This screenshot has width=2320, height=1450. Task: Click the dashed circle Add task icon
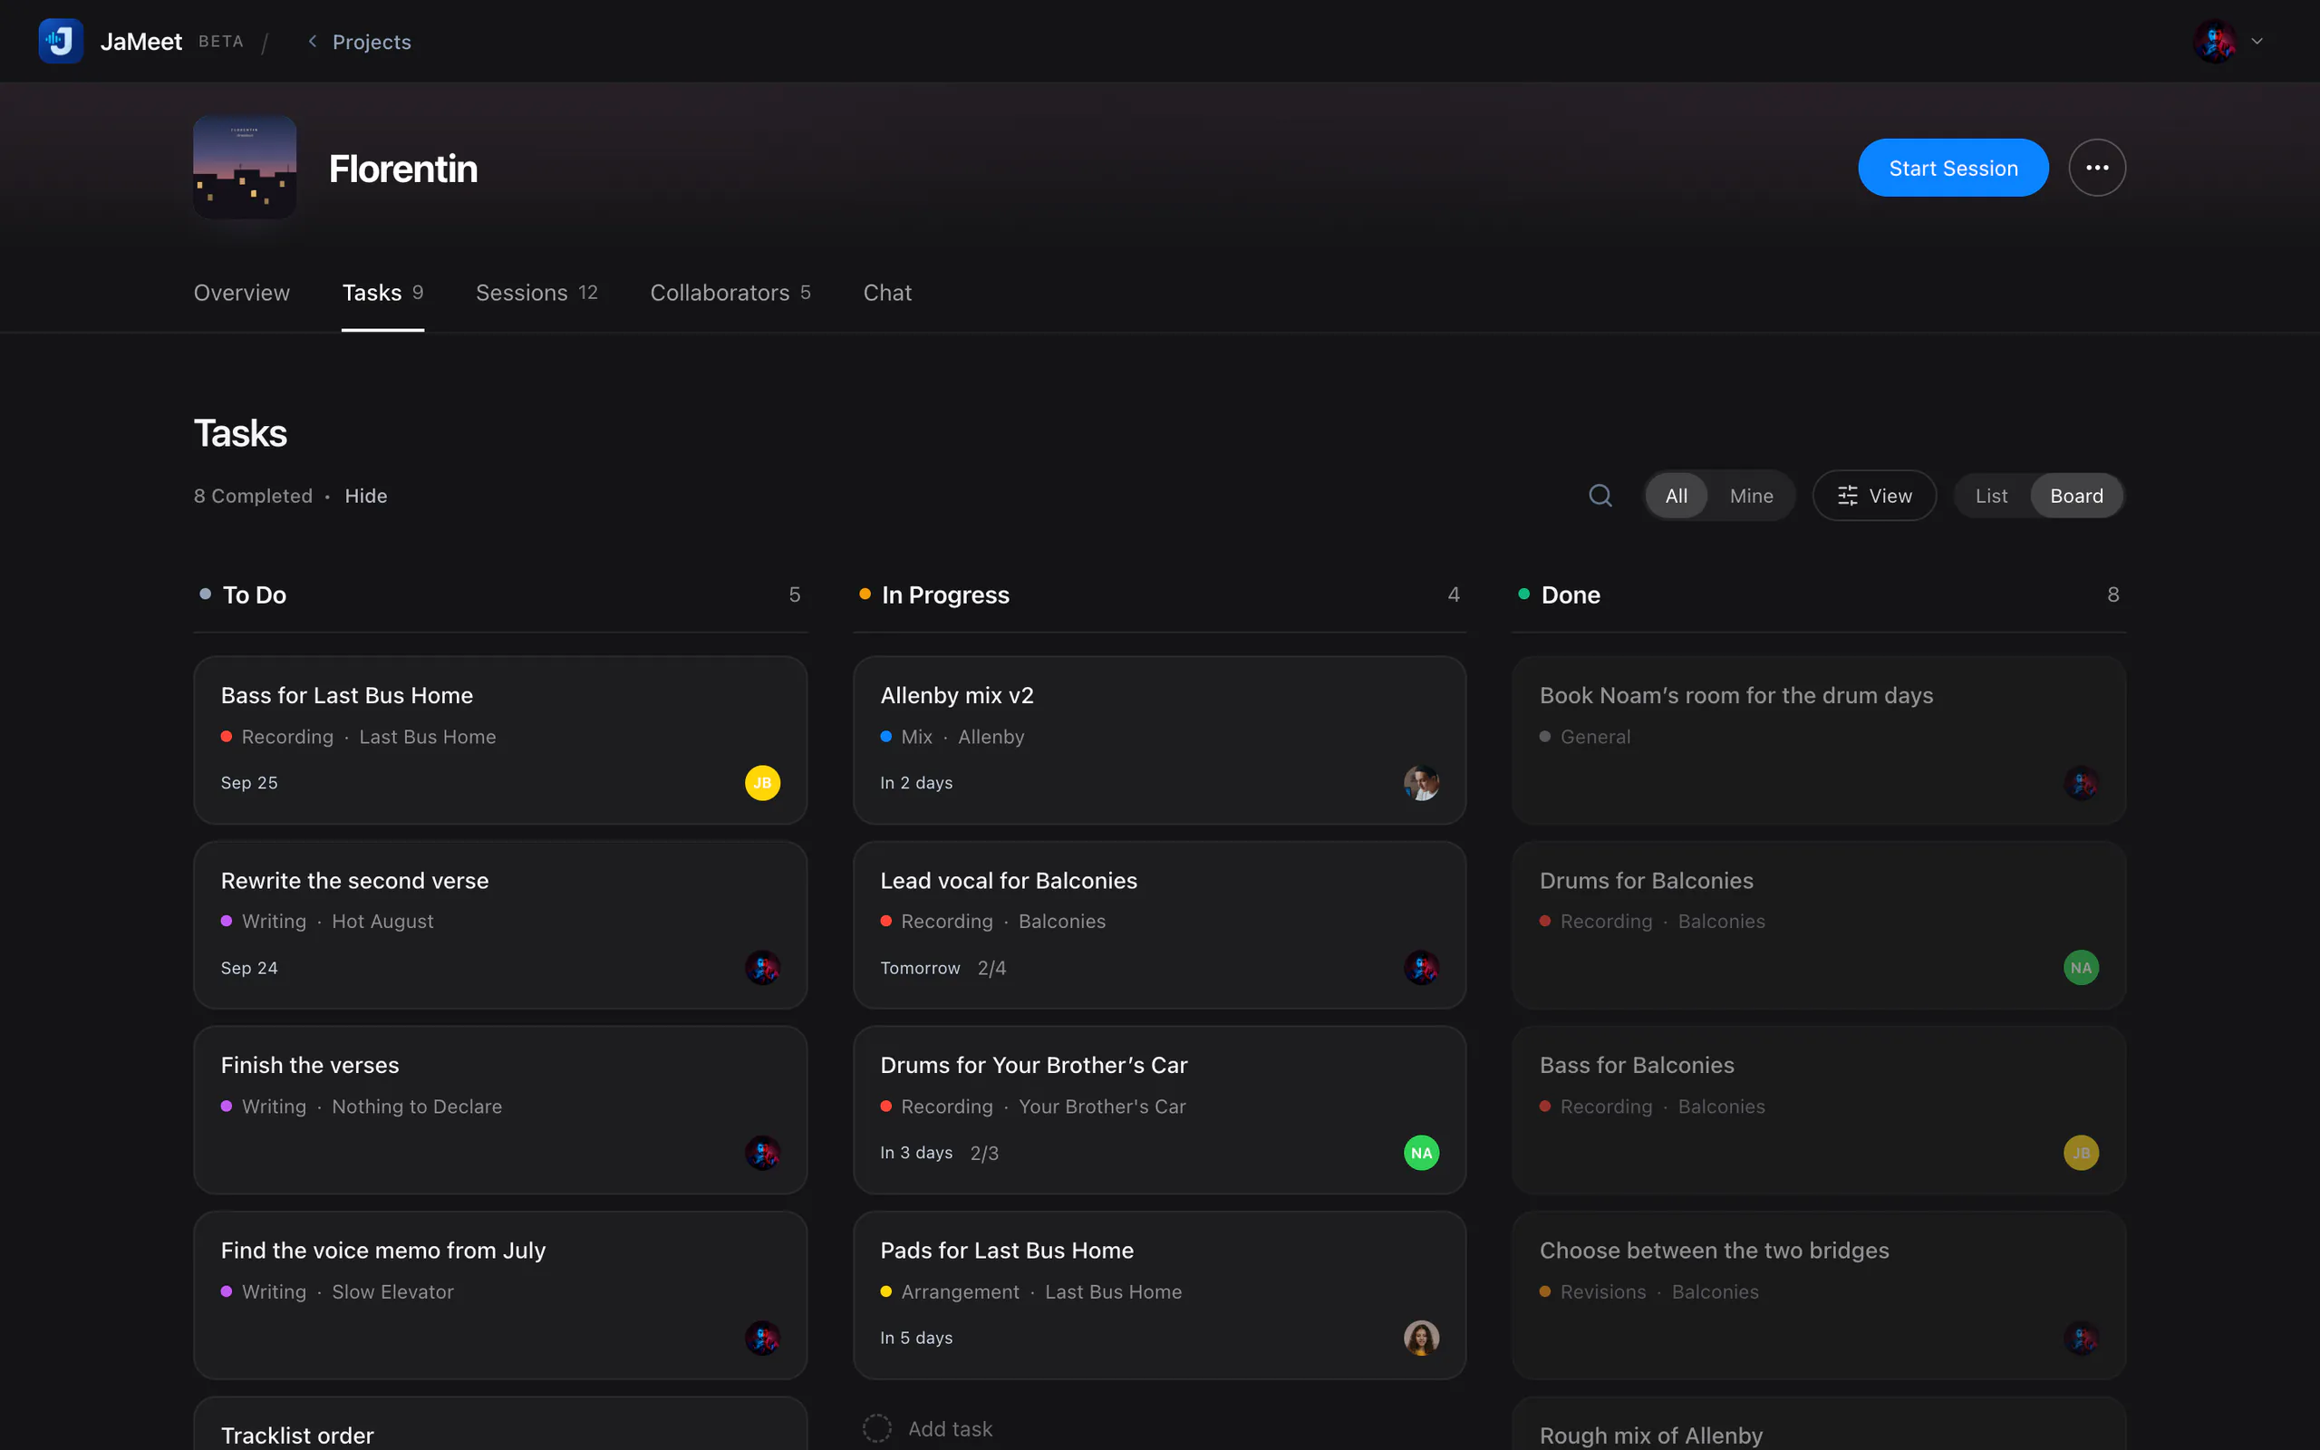coord(876,1429)
